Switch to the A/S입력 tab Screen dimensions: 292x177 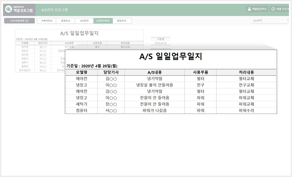click(84, 21)
